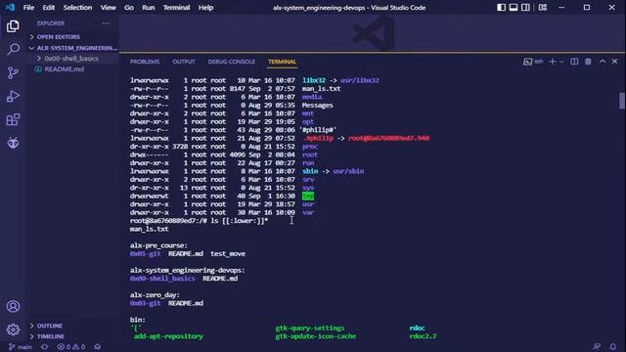
Task: Click 'alx-pre_course:' in terminal output
Action: point(158,245)
